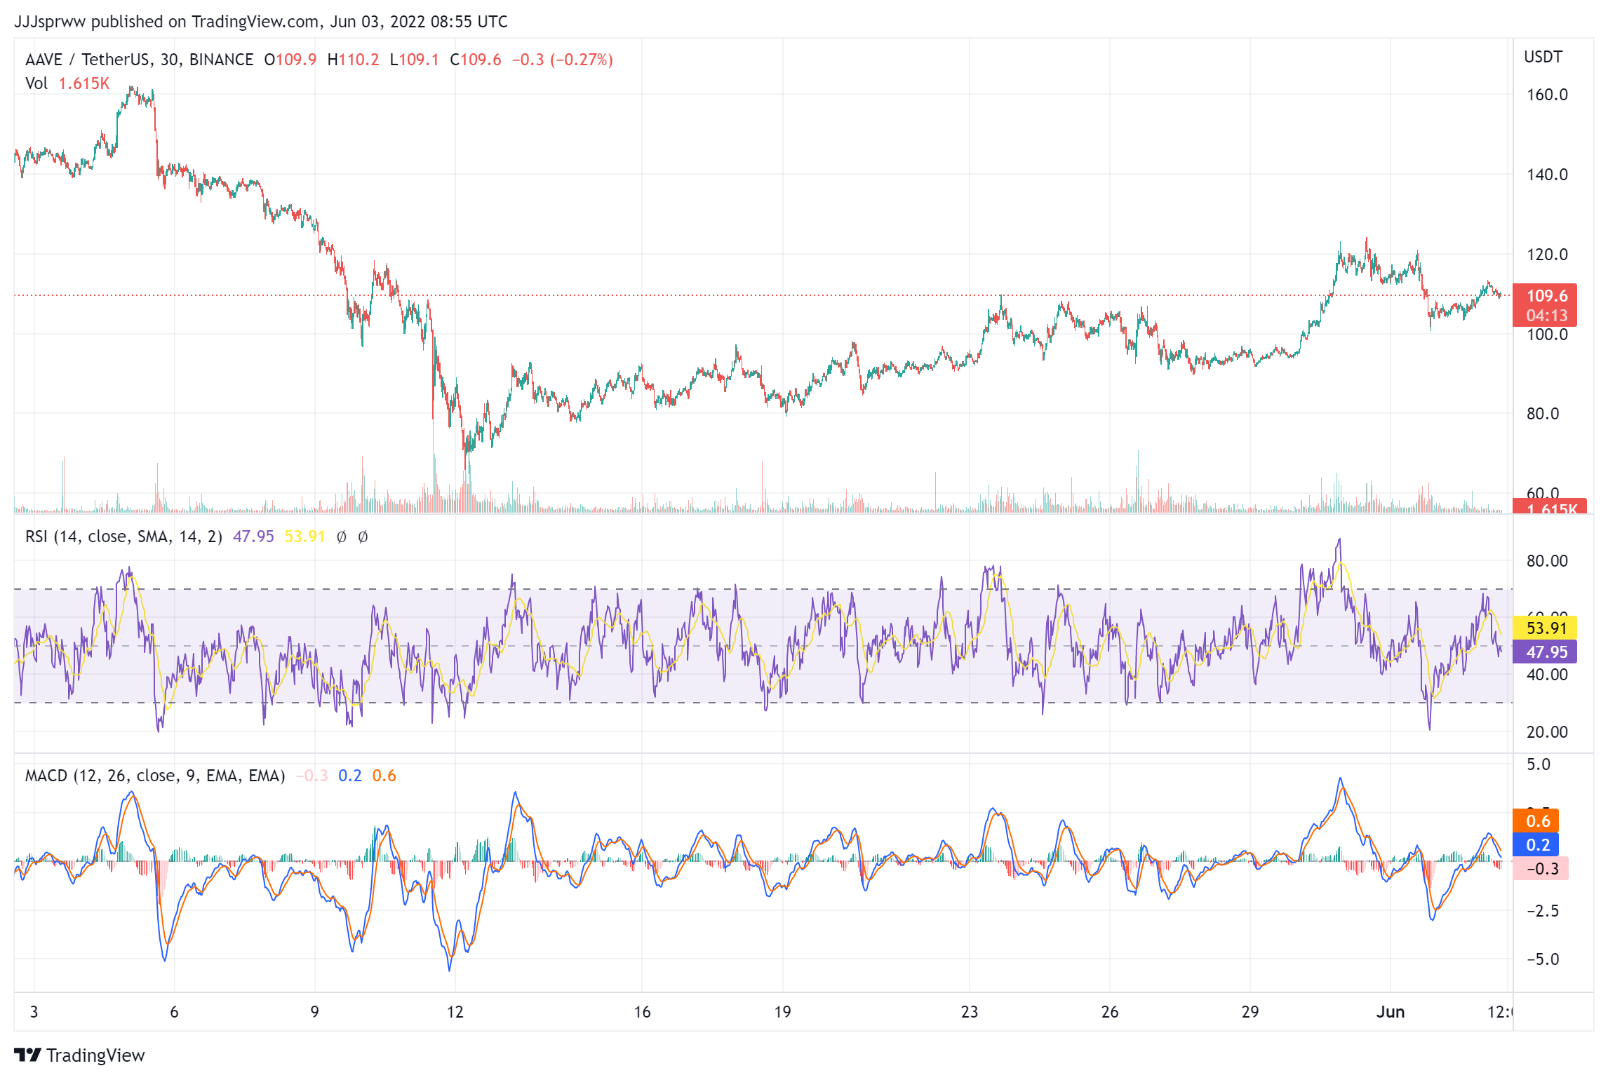Screen dimensions: 1608x1080
Task: Click the TradingView wordmark at bottom
Action: [95, 1055]
